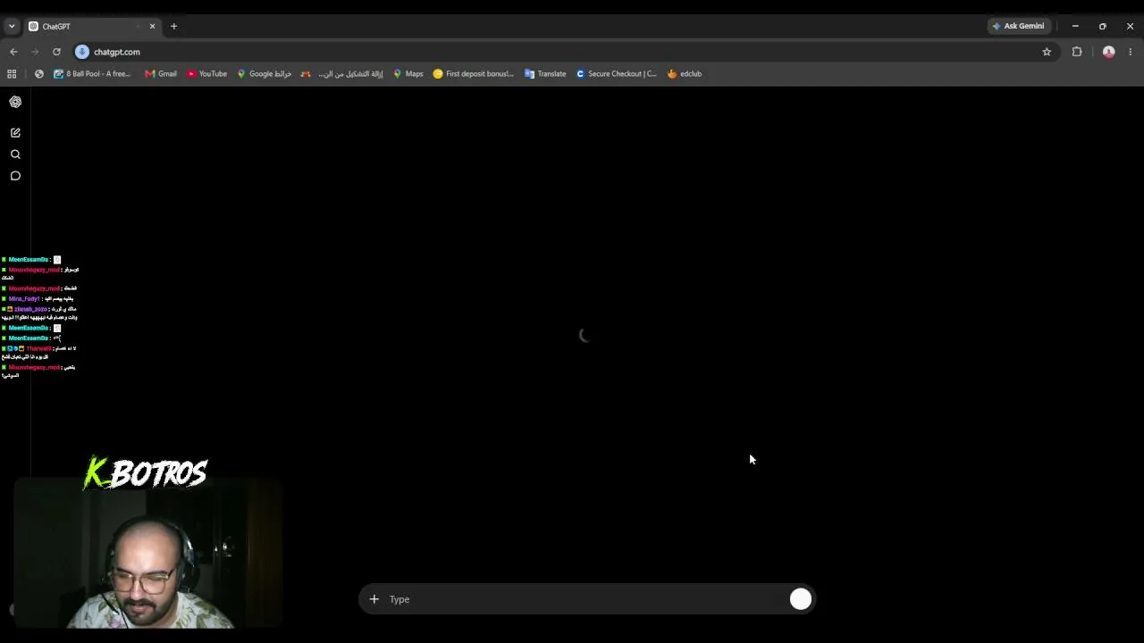Open a new browser tab
1144x643 pixels.
coord(173,26)
